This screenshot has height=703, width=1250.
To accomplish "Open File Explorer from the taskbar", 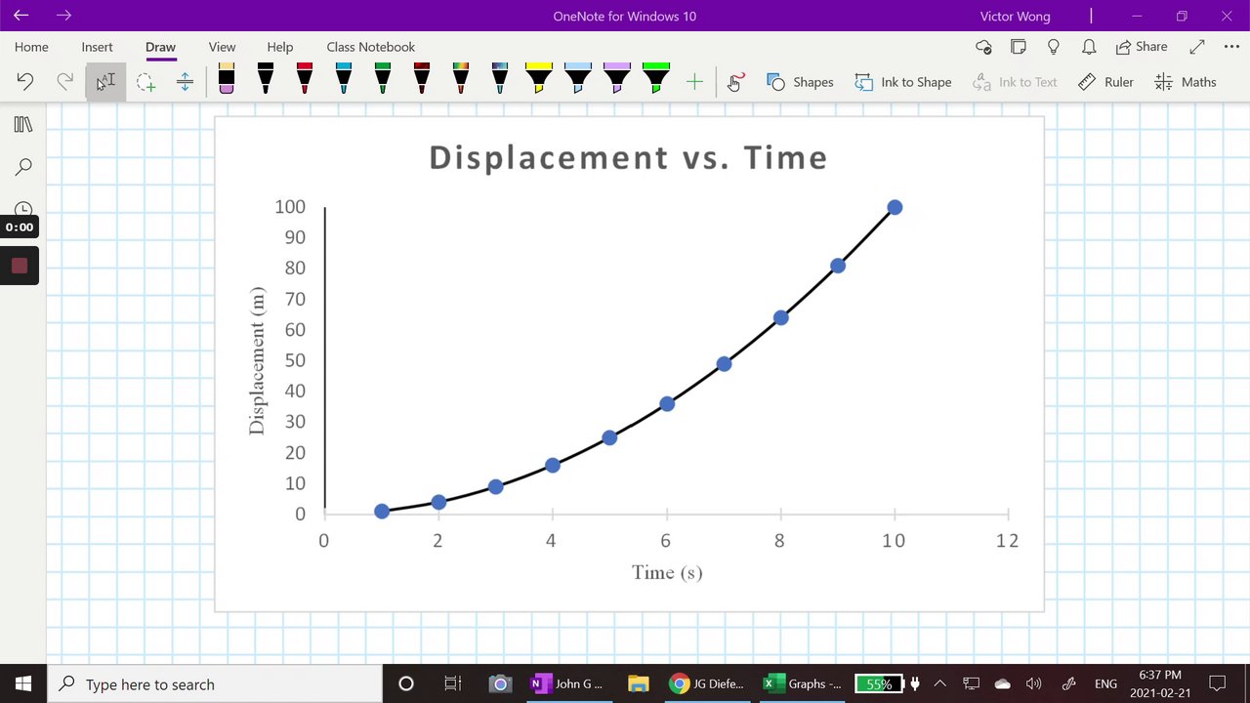I will pos(639,683).
